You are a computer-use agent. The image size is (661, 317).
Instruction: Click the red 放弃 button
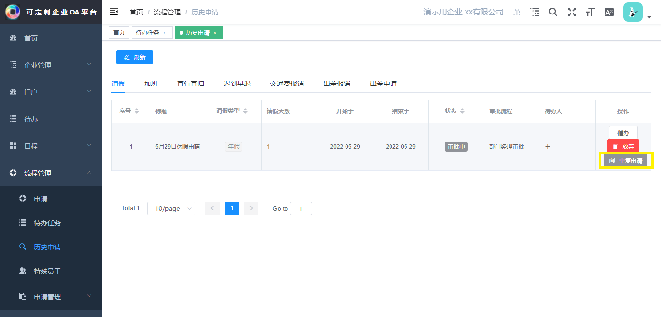tap(623, 146)
